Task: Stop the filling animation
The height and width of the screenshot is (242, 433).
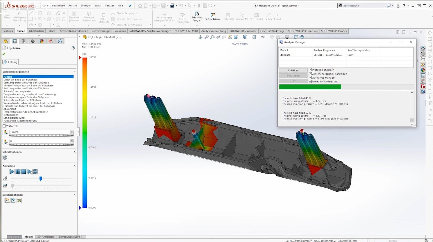Action: 24,172
